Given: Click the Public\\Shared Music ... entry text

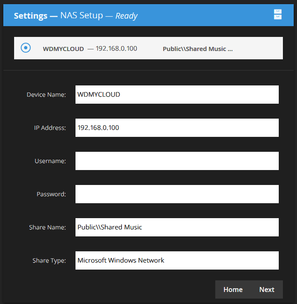Looking at the screenshot, I should point(197,49).
